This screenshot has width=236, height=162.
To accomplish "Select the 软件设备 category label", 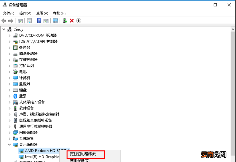I will (x=26, y=108).
